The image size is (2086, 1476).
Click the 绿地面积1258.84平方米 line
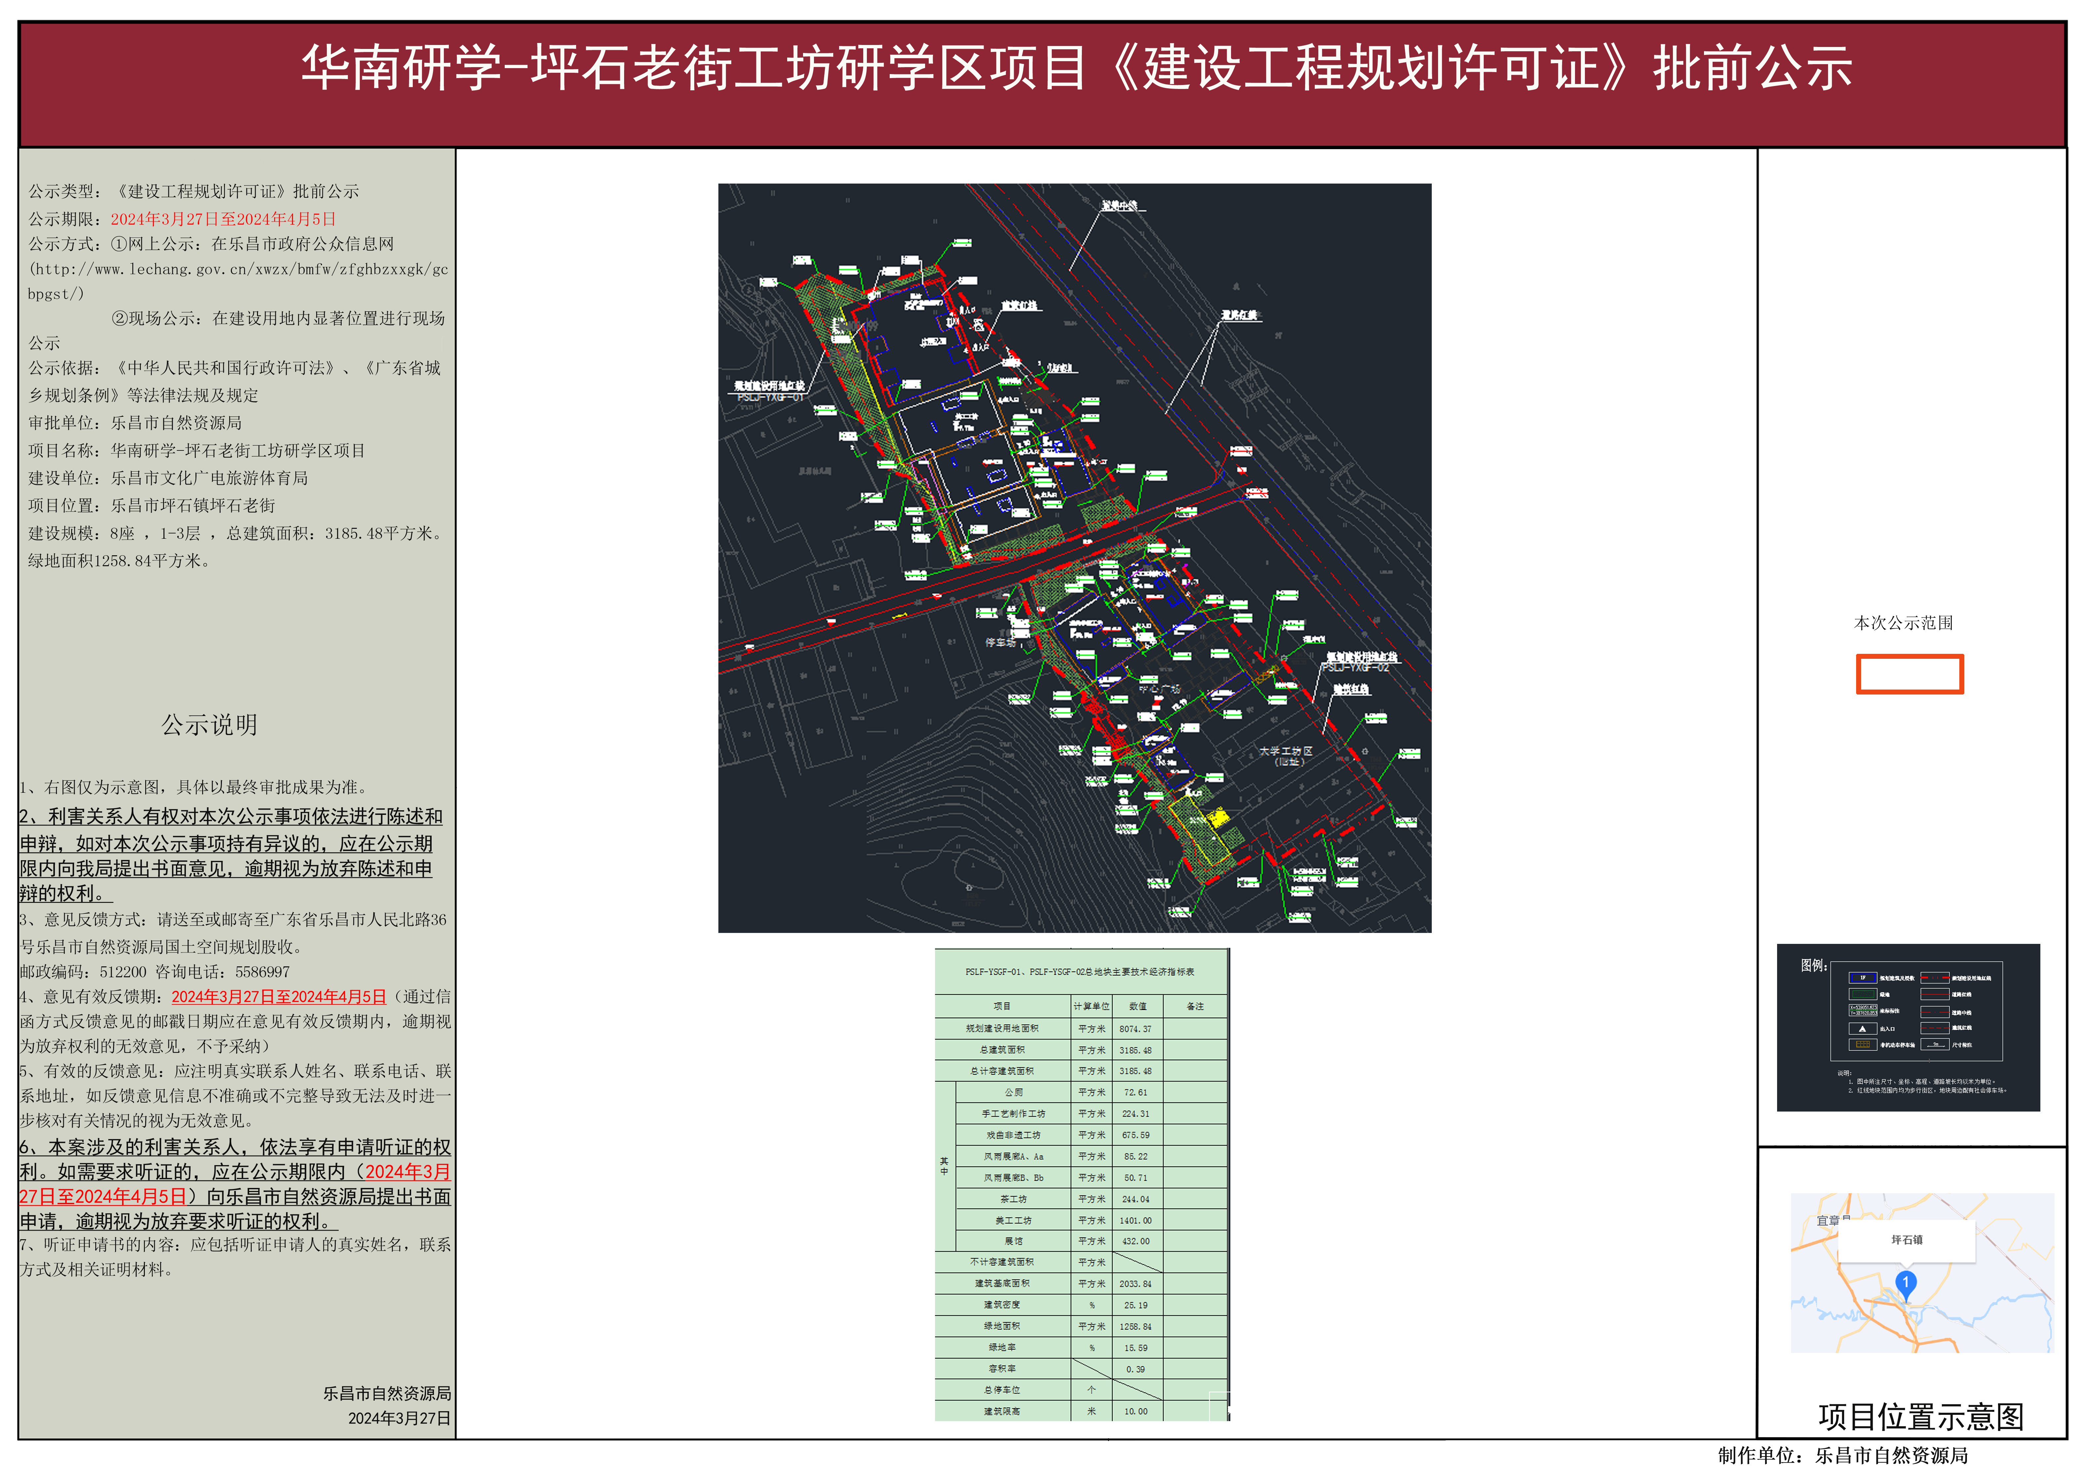121,561
